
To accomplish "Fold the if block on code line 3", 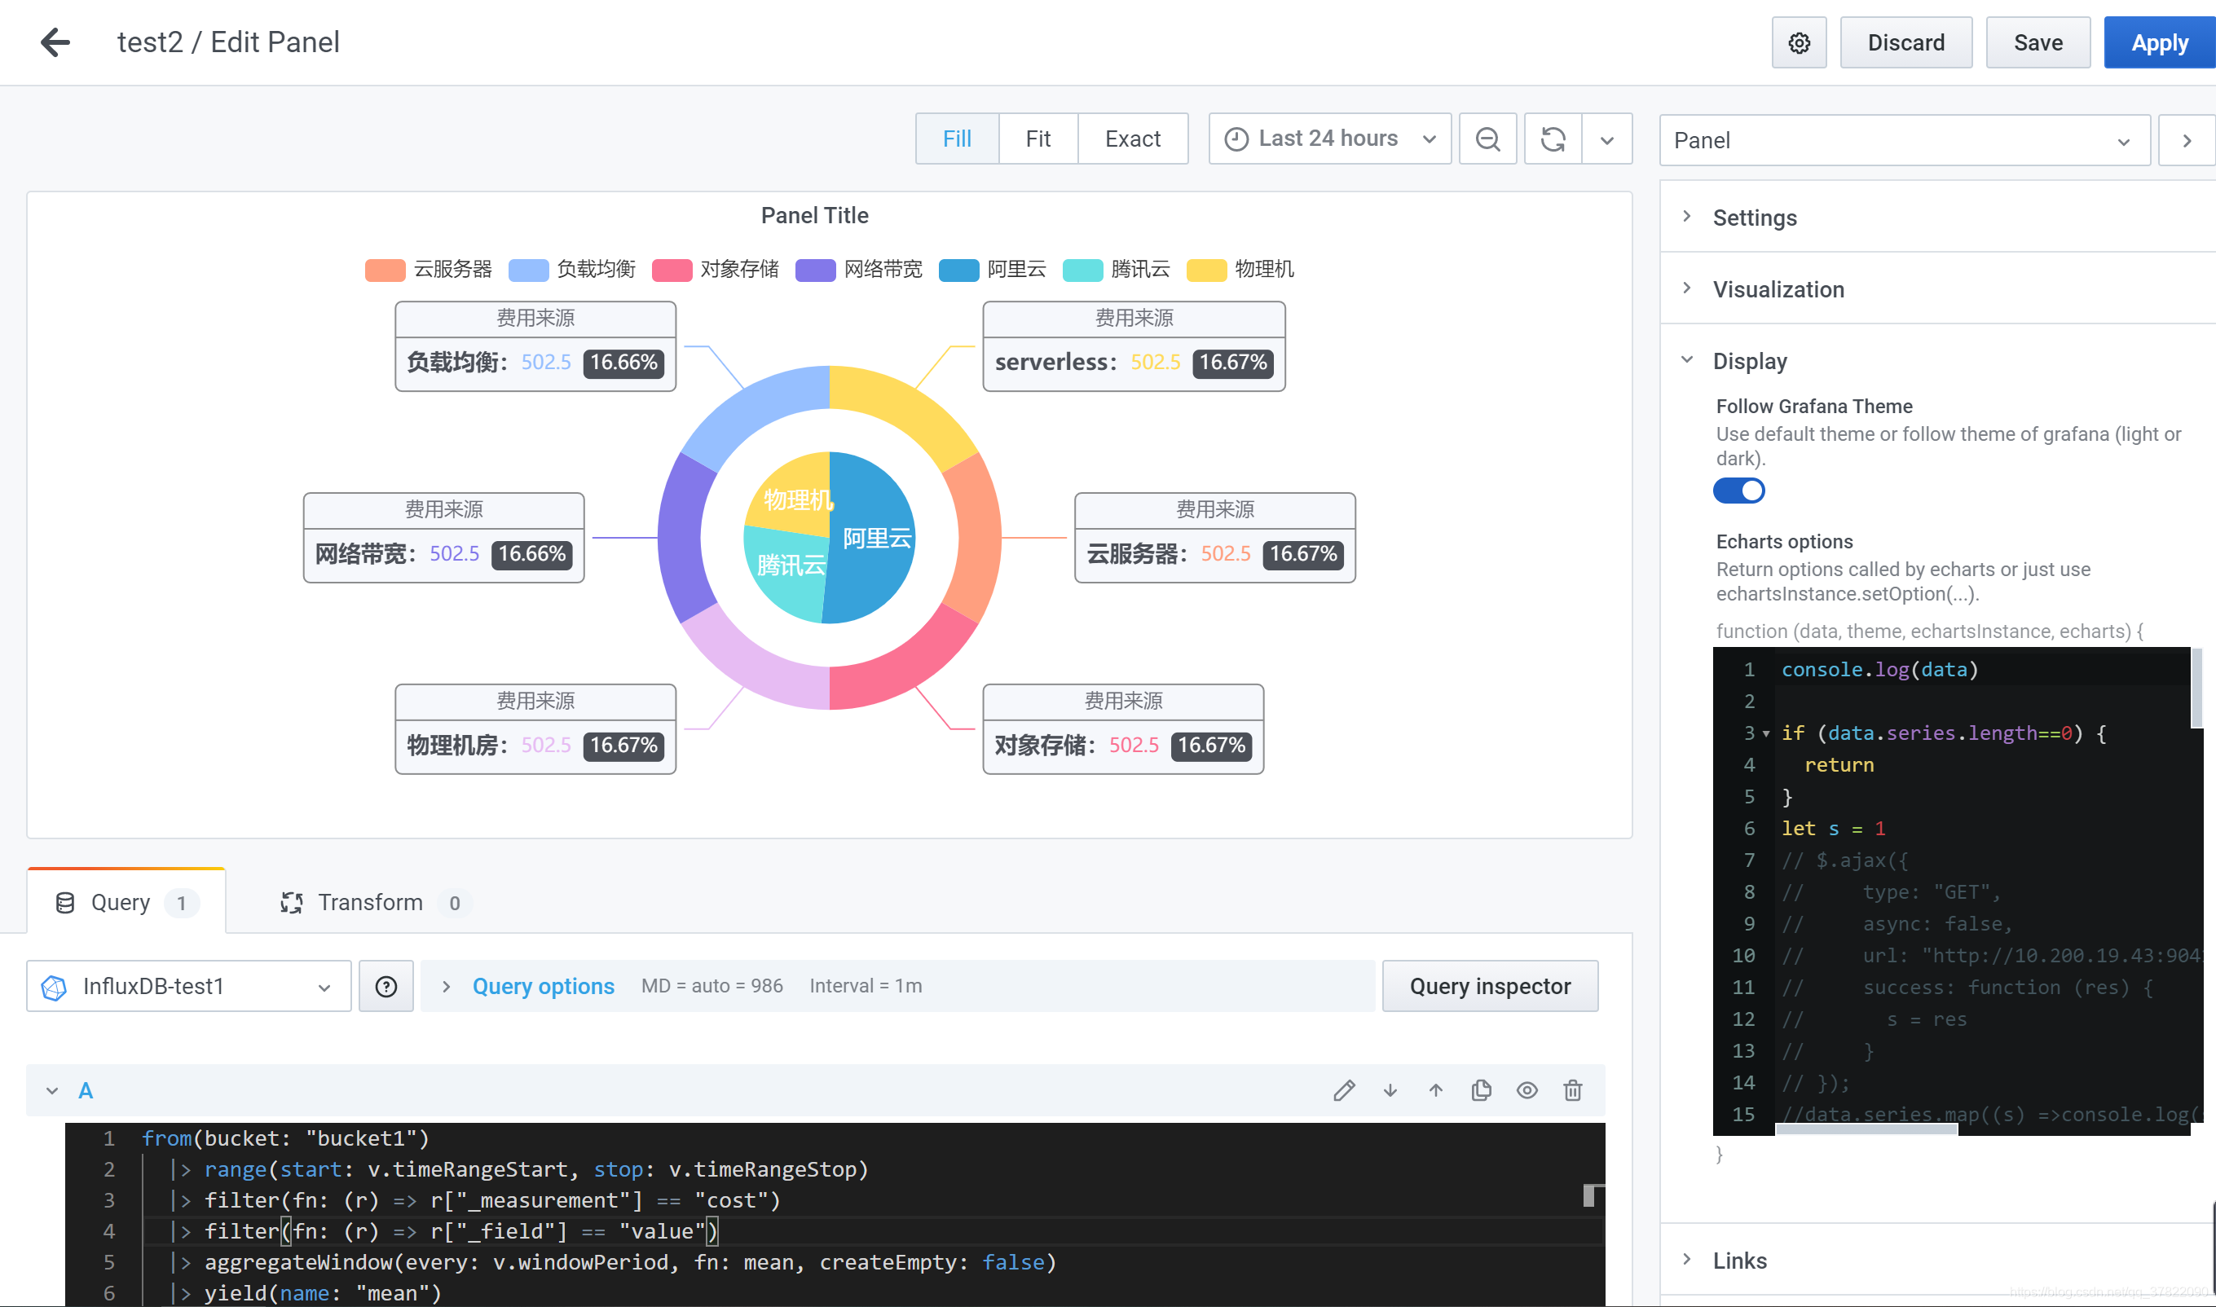I will tap(1766, 733).
